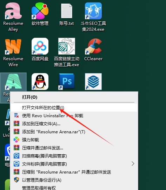Image resolution: width=166 pixels, height=190 pixels.
Task: Choose 压缩到 "Resolume Arena.rar" 并通过邮件发送
Action: pos(74,172)
